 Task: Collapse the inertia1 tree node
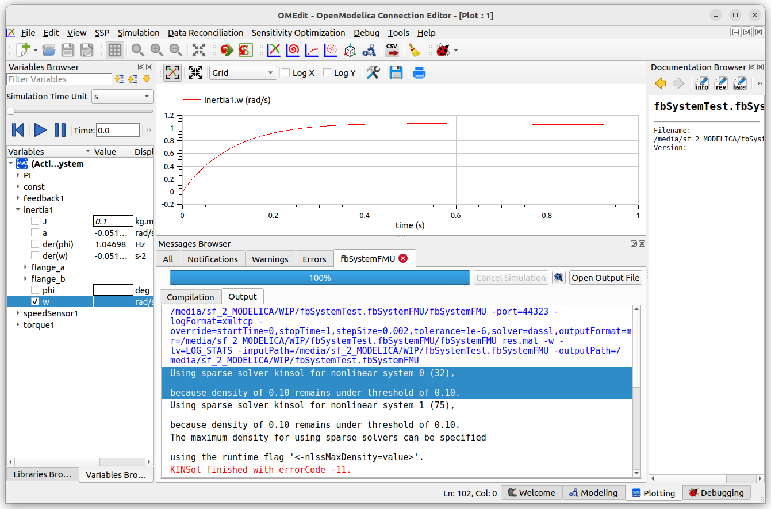[x=17, y=209]
